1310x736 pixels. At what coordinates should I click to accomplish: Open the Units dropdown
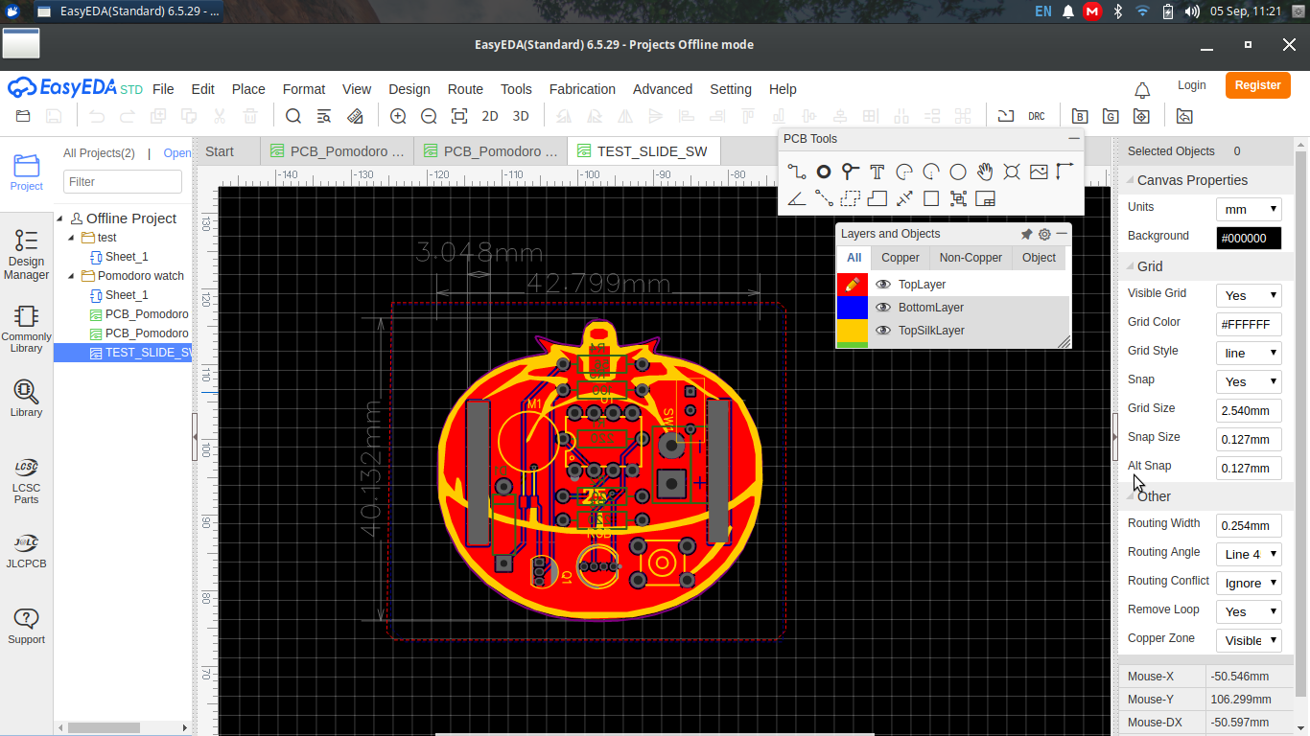[x=1249, y=209]
